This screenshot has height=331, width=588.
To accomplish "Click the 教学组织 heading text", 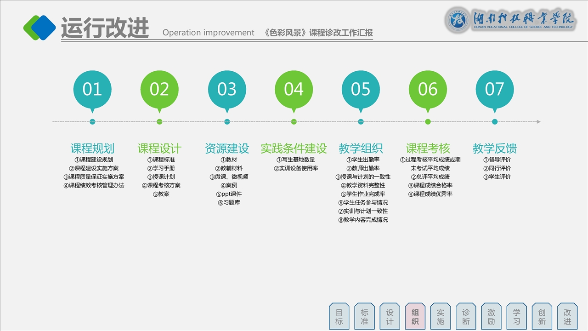I will [x=361, y=148].
